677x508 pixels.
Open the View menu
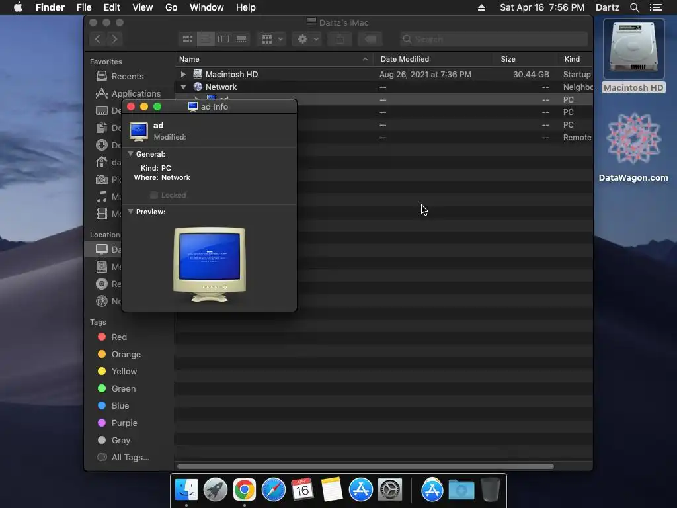point(143,7)
